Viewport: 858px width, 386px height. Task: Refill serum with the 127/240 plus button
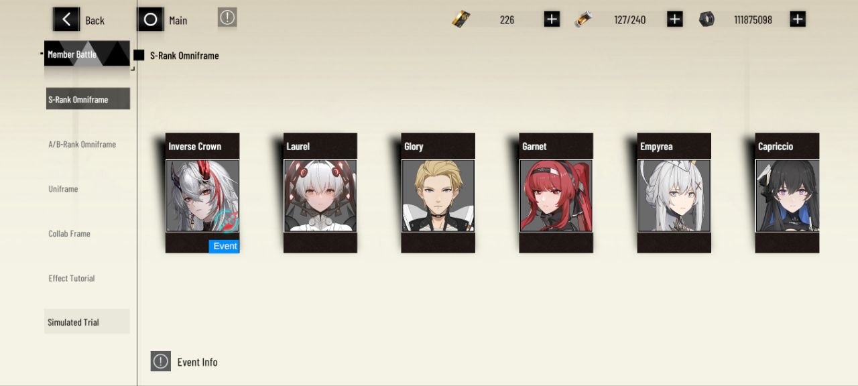coord(675,19)
